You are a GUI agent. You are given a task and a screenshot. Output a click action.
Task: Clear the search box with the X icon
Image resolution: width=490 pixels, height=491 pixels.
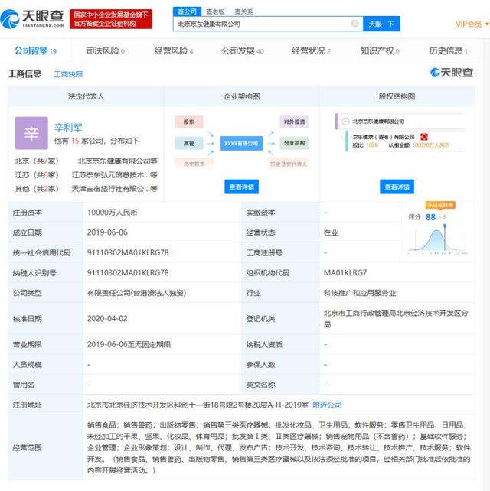coord(354,24)
